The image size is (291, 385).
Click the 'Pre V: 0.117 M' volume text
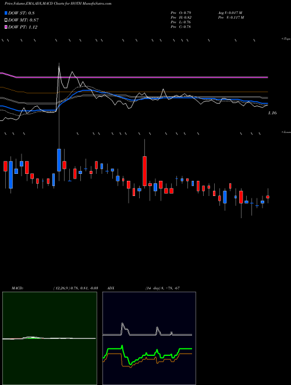coord(230,17)
